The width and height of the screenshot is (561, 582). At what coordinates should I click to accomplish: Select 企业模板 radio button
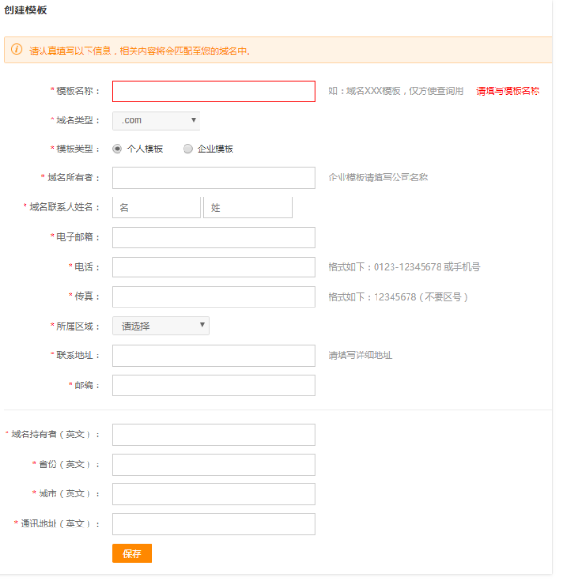pyautogui.click(x=190, y=150)
